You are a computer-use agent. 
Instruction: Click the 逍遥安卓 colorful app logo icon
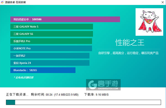pos(2,2)
